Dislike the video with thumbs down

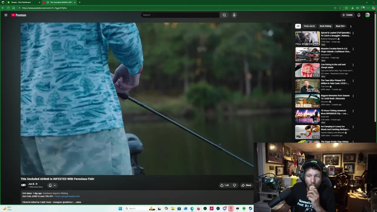[234, 185]
